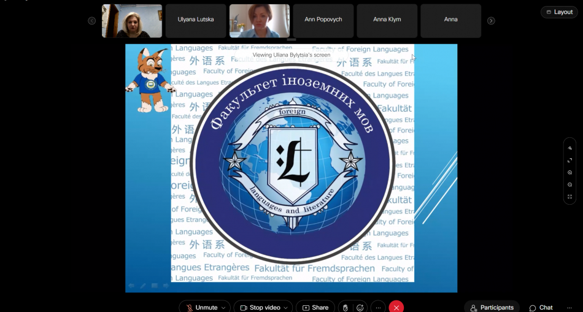Toggle the Participants panel
This screenshot has width=583, height=312.
pyautogui.click(x=491, y=307)
